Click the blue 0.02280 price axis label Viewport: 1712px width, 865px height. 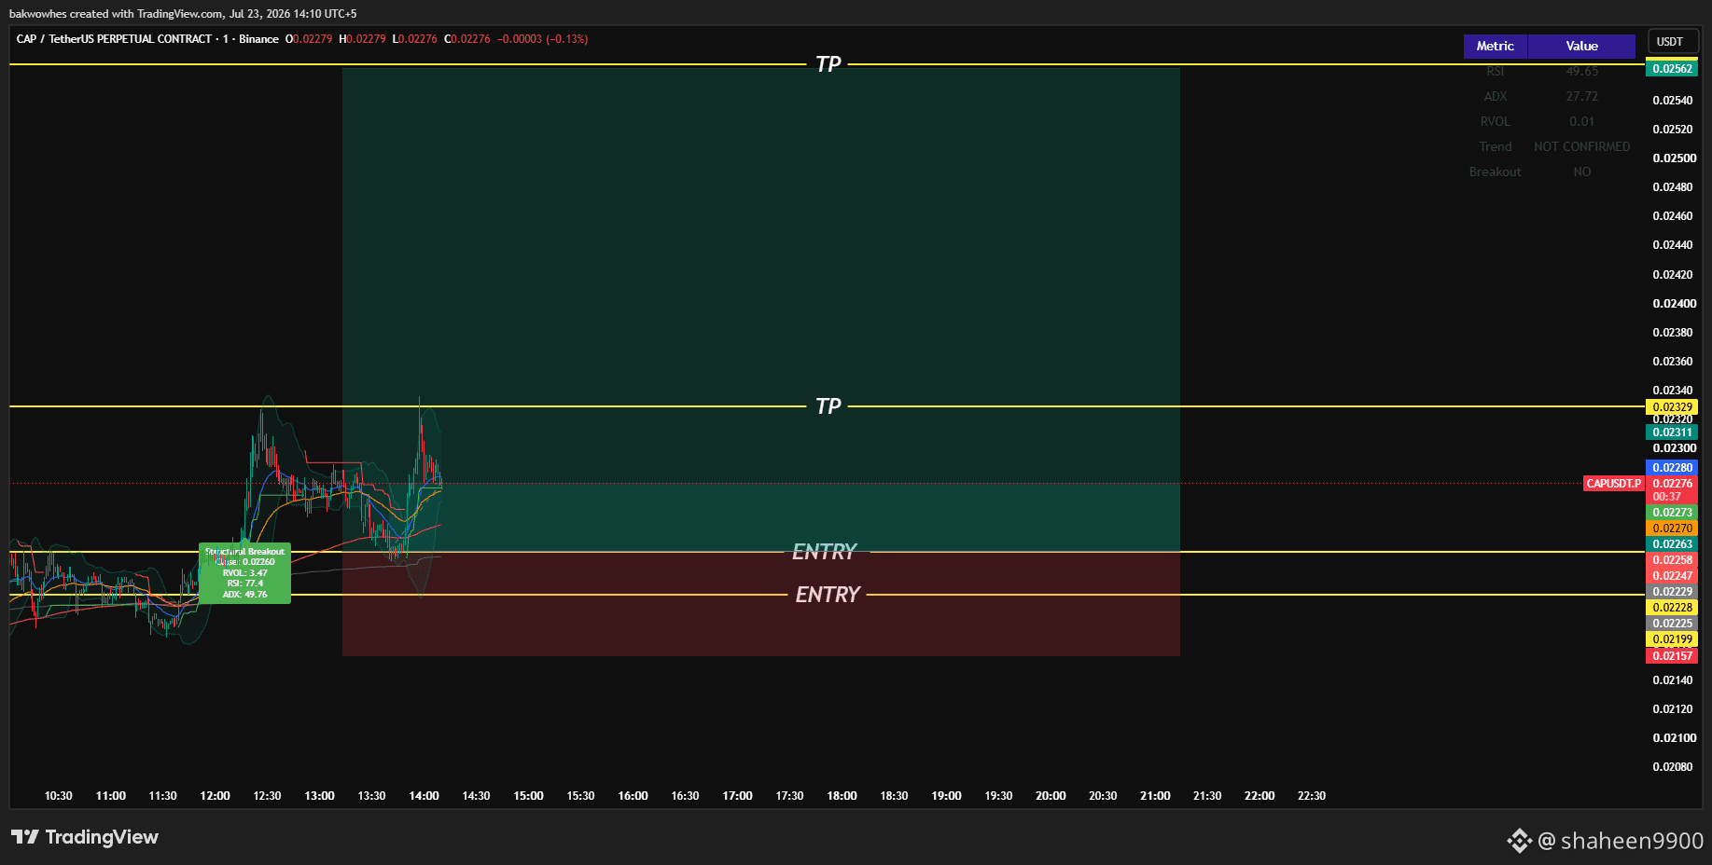point(1672,468)
